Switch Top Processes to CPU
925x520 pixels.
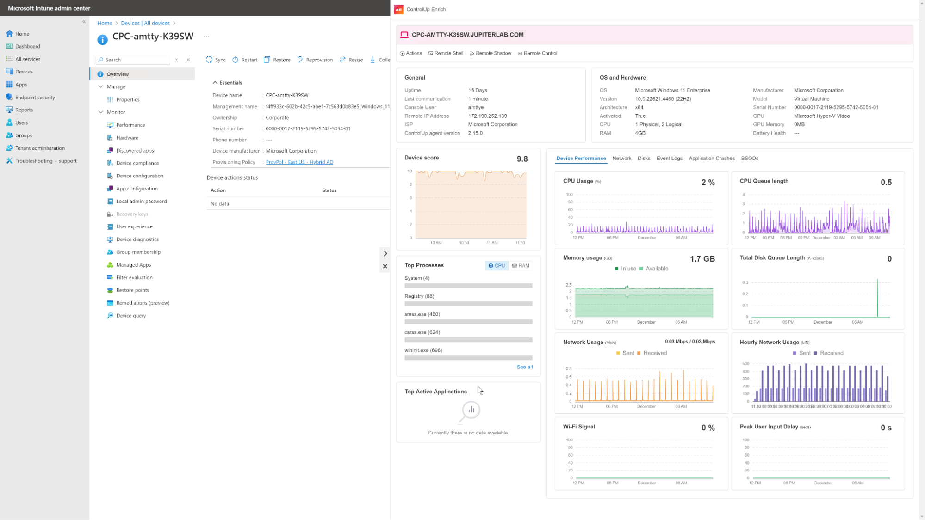[x=497, y=266]
